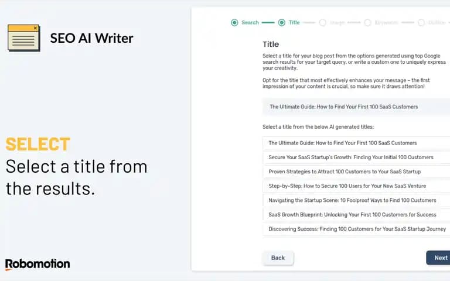
Task: Choose 'Proven Strategies to Attract 100 Customers' title
Action: (x=356, y=172)
